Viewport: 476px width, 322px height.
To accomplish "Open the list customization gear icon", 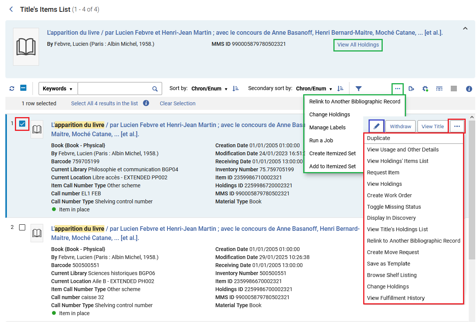I will point(425,89).
